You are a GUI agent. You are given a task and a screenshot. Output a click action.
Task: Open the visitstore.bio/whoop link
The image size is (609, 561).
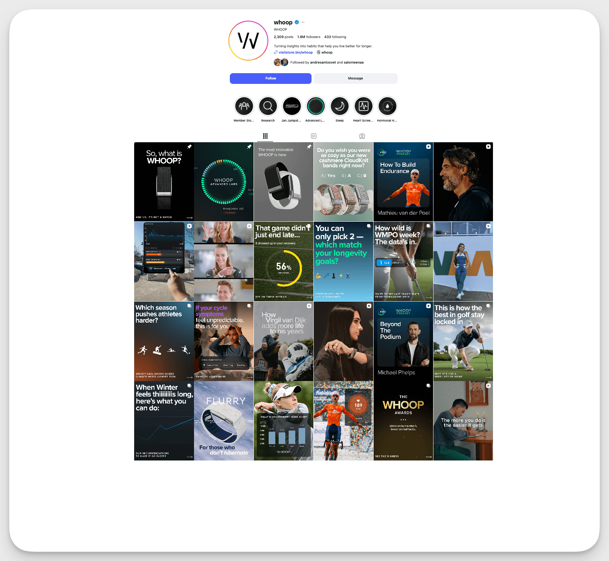coord(295,52)
